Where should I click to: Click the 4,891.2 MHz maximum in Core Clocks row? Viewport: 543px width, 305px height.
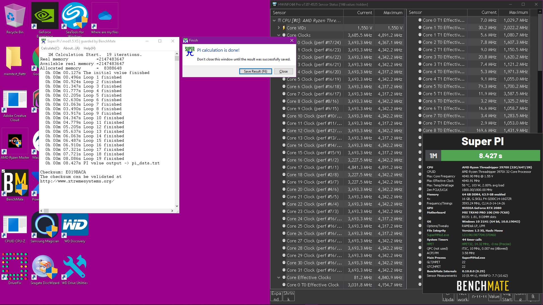[x=390, y=35]
